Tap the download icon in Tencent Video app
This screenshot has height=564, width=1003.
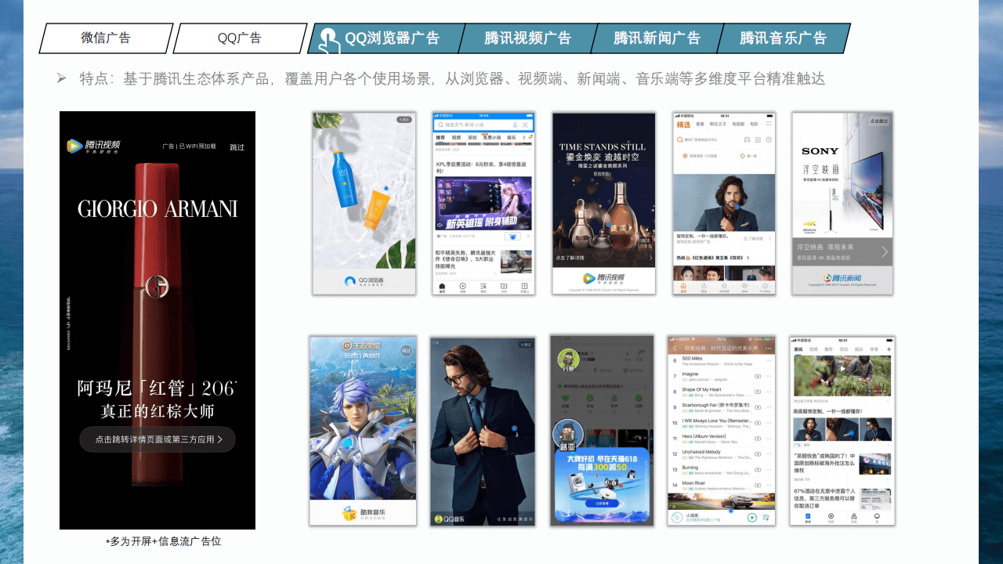click(759, 140)
